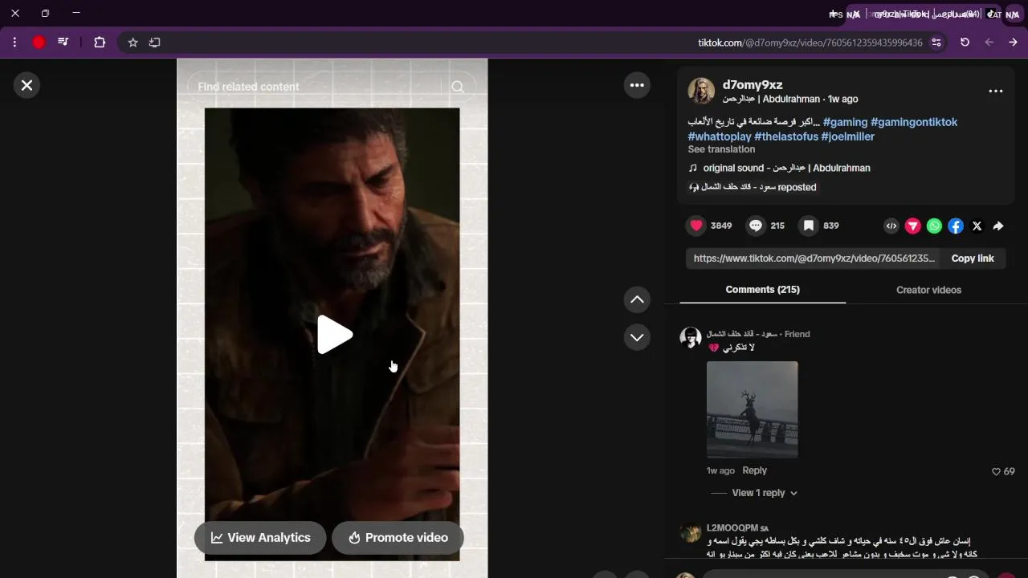Open View Analytics for this video
Screen dimensions: 1028x578
260,538
